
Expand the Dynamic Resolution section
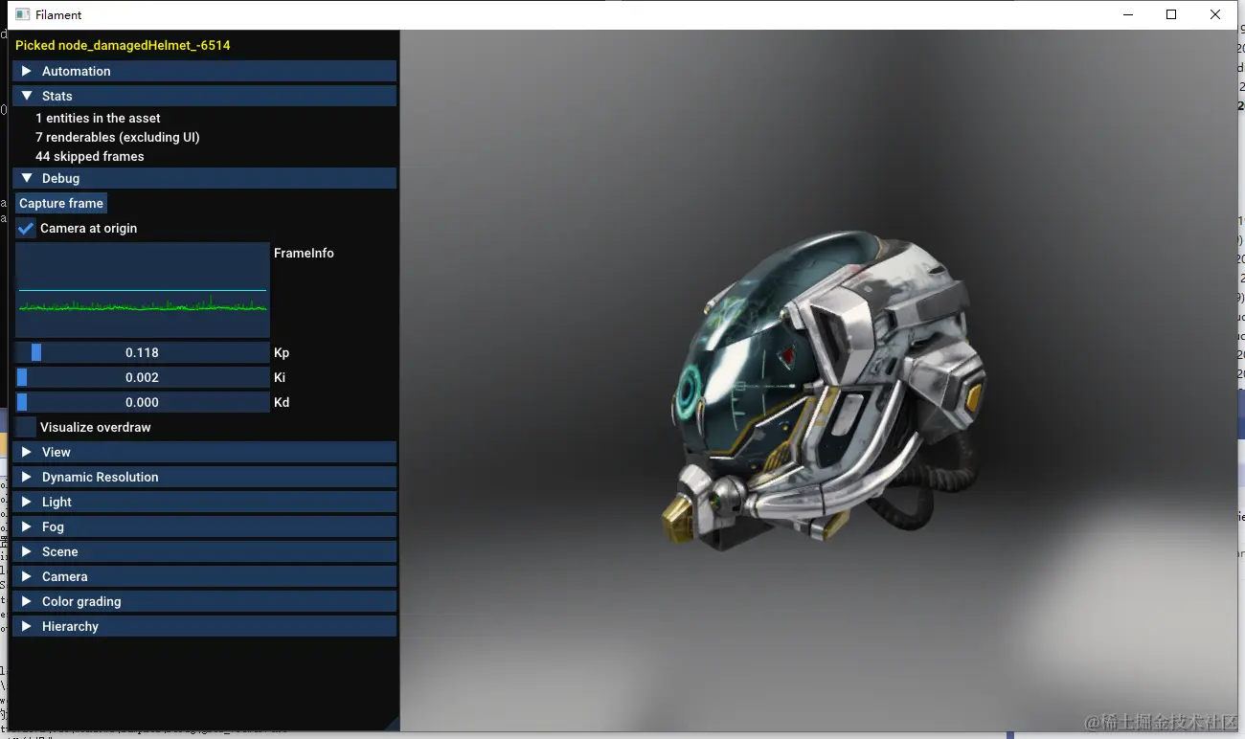[204, 477]
